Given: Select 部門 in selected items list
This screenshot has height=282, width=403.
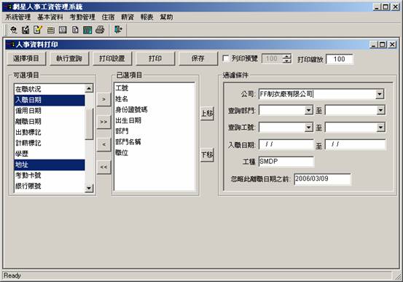Looking at the screenshot, I should [x=154, y=131].
